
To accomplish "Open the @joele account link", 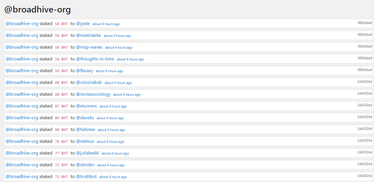I will coord(83,24).
